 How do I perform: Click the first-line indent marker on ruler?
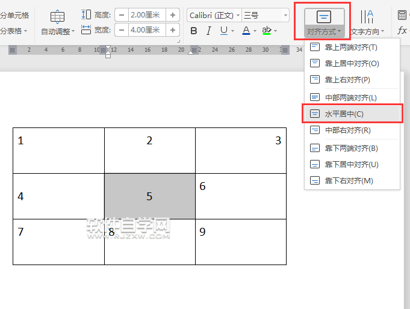tap(108, 47)
